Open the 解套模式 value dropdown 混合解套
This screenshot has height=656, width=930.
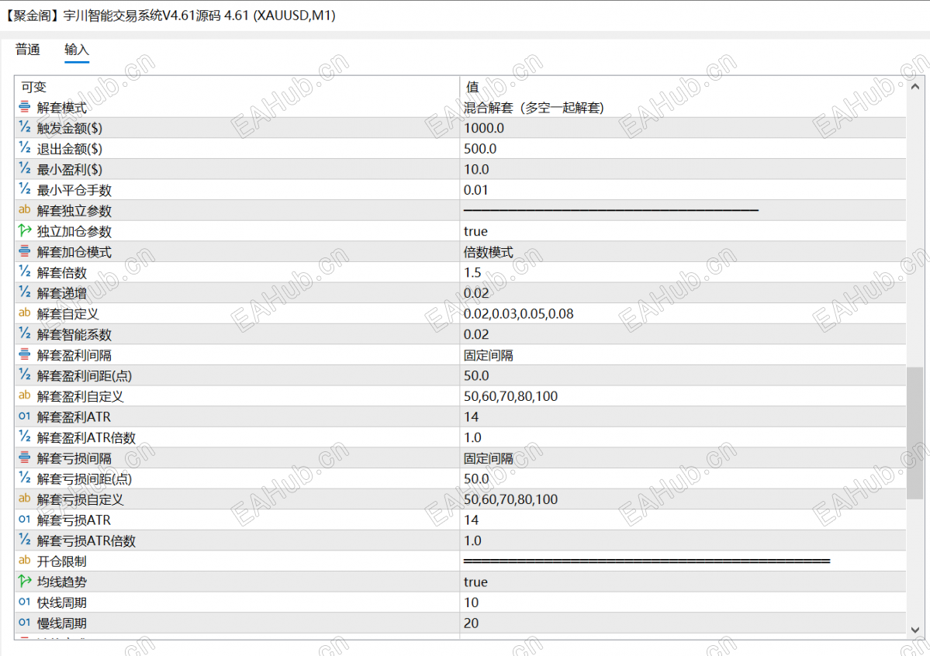click(x=683, y=107)
